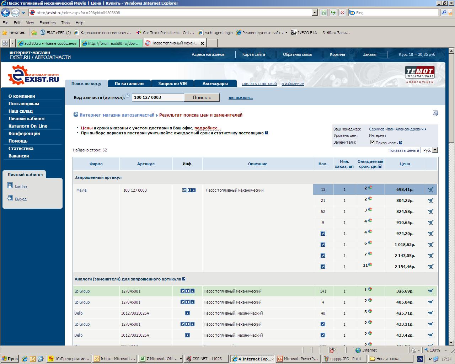Image resolution: width=455 pixels, height=364 pixels.
Task: Click browser Back button
Action: click(5, 13)
